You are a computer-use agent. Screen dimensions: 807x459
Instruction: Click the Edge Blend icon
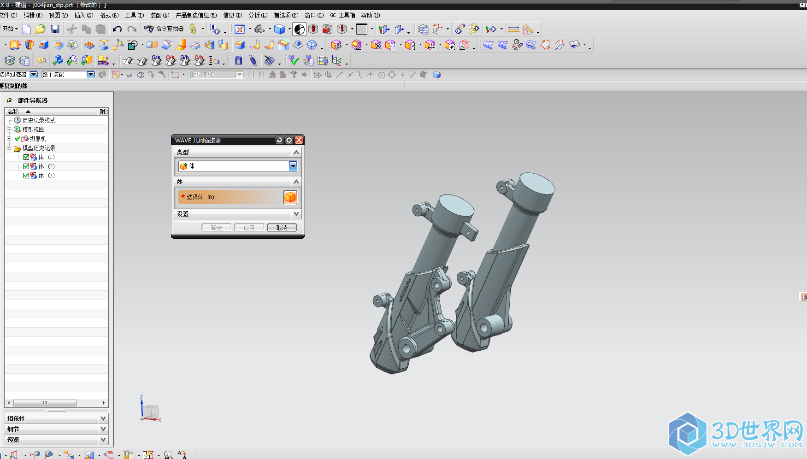[240, 45]
